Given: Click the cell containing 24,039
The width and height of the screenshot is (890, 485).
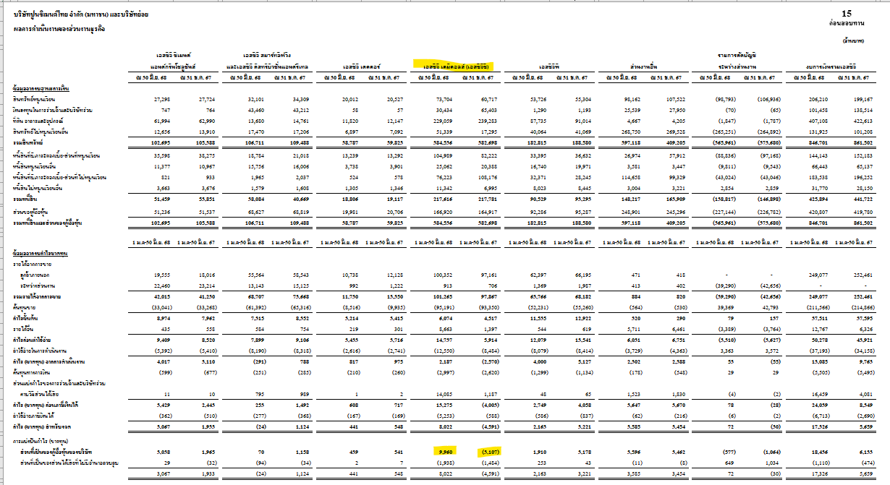Looking at the screenshot, I should point(821,407).
